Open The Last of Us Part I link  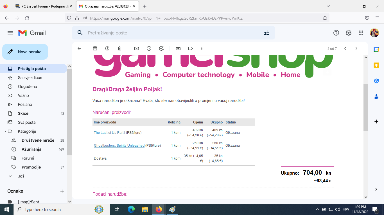[109, 133]
